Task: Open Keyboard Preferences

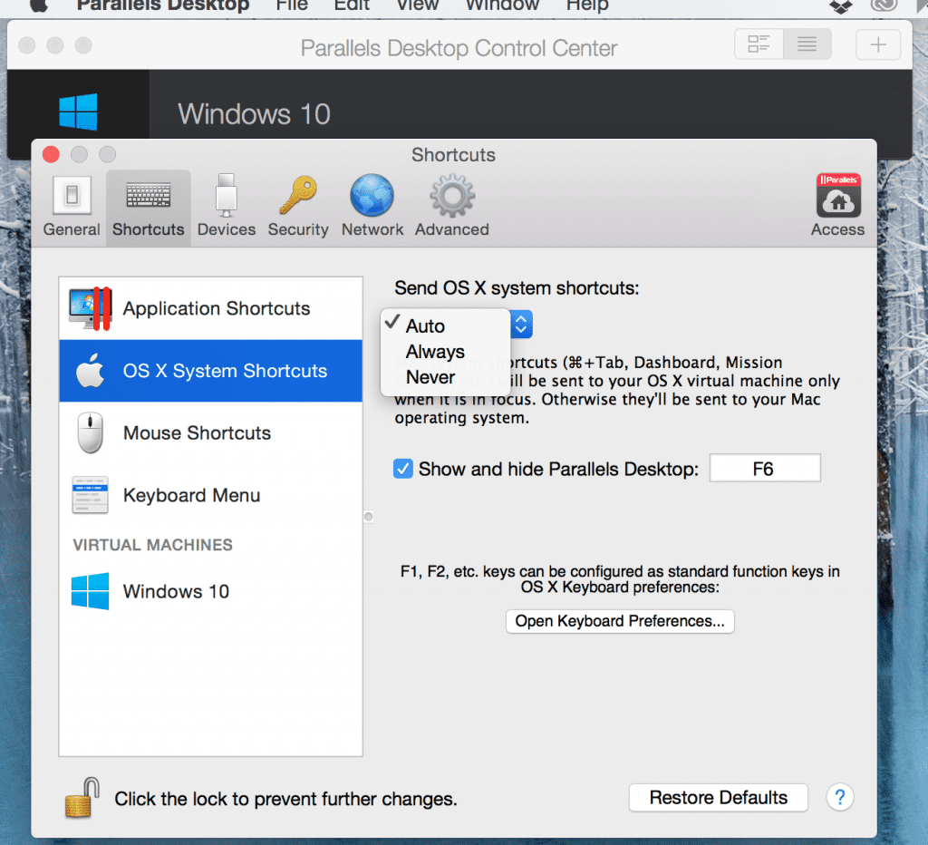Action: coord(620,621)
